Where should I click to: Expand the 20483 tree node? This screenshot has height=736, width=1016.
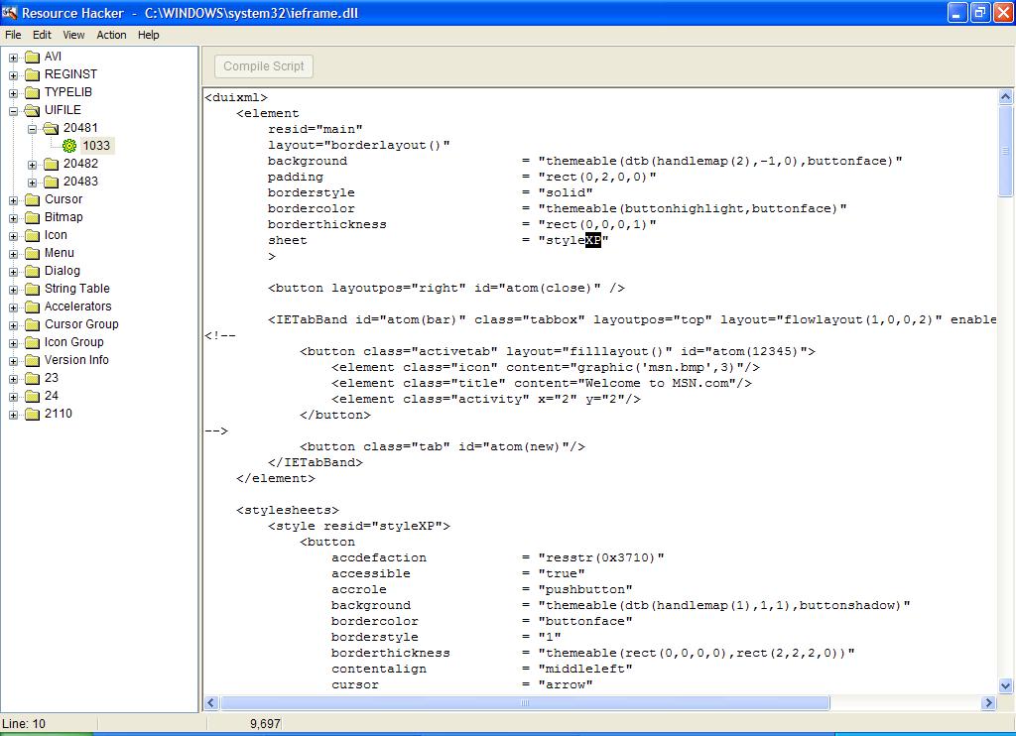tap(32, 183)
